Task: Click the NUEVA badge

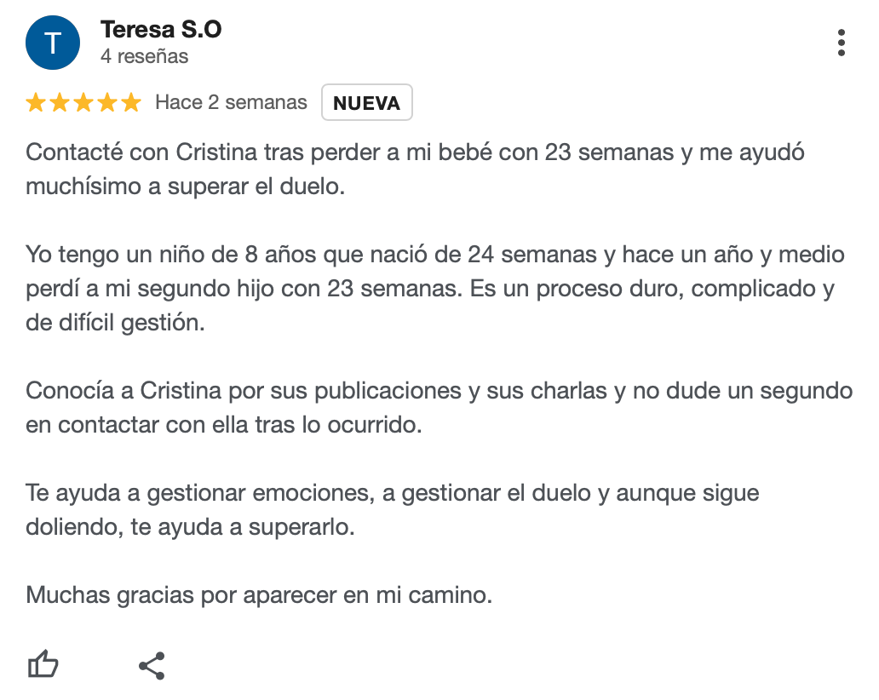Action: coord(366,104)
